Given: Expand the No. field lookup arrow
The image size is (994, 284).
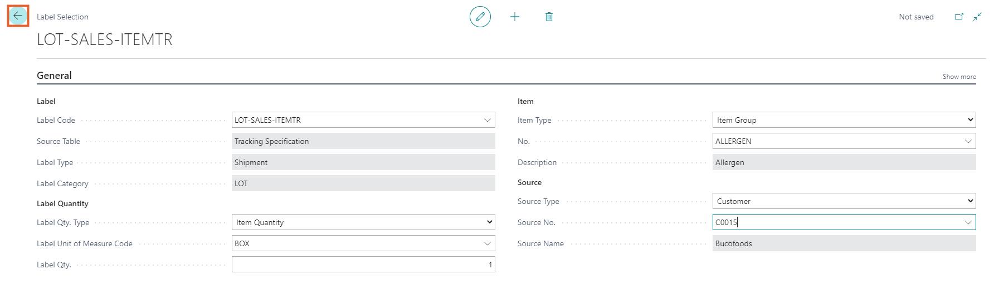Looking at the screenshot, I should [968, 141].
